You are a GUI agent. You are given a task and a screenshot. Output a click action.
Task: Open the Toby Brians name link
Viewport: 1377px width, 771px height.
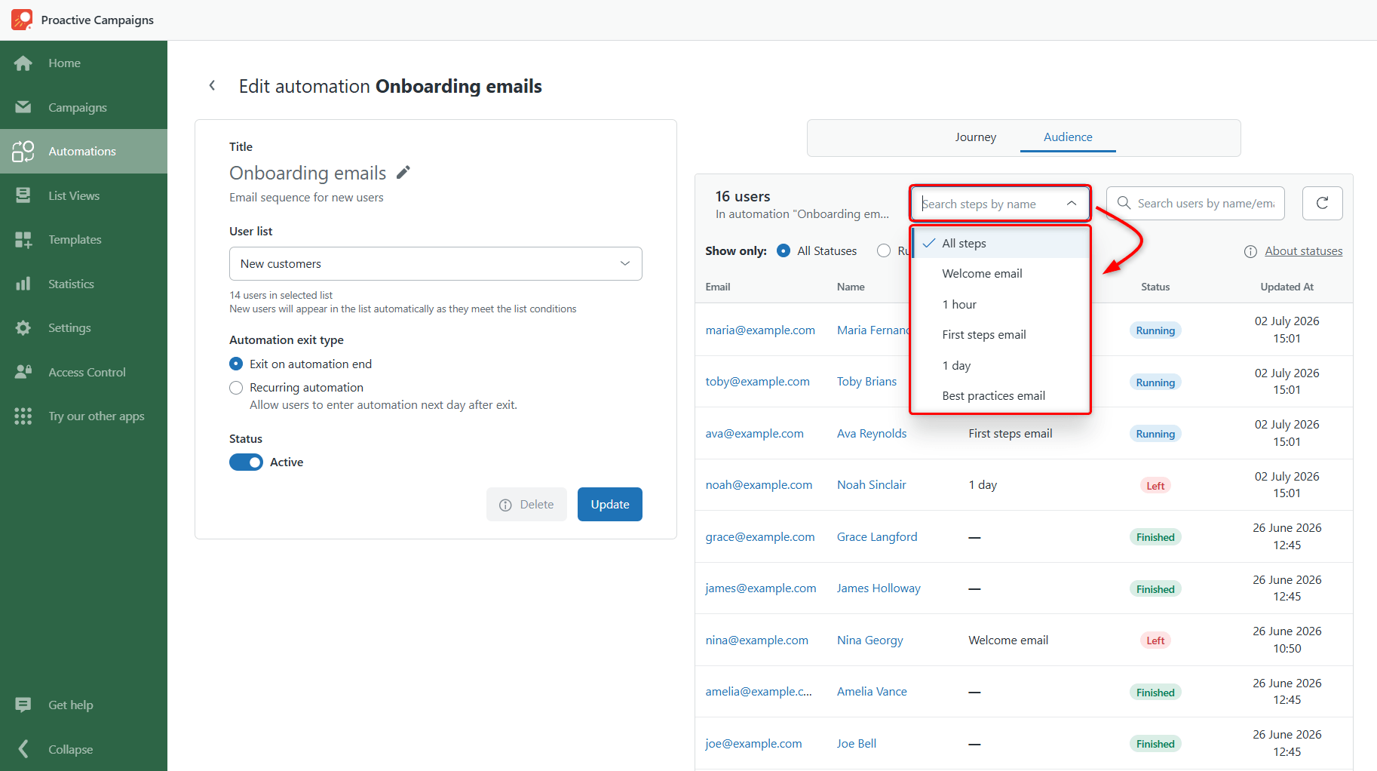[866, 382]
